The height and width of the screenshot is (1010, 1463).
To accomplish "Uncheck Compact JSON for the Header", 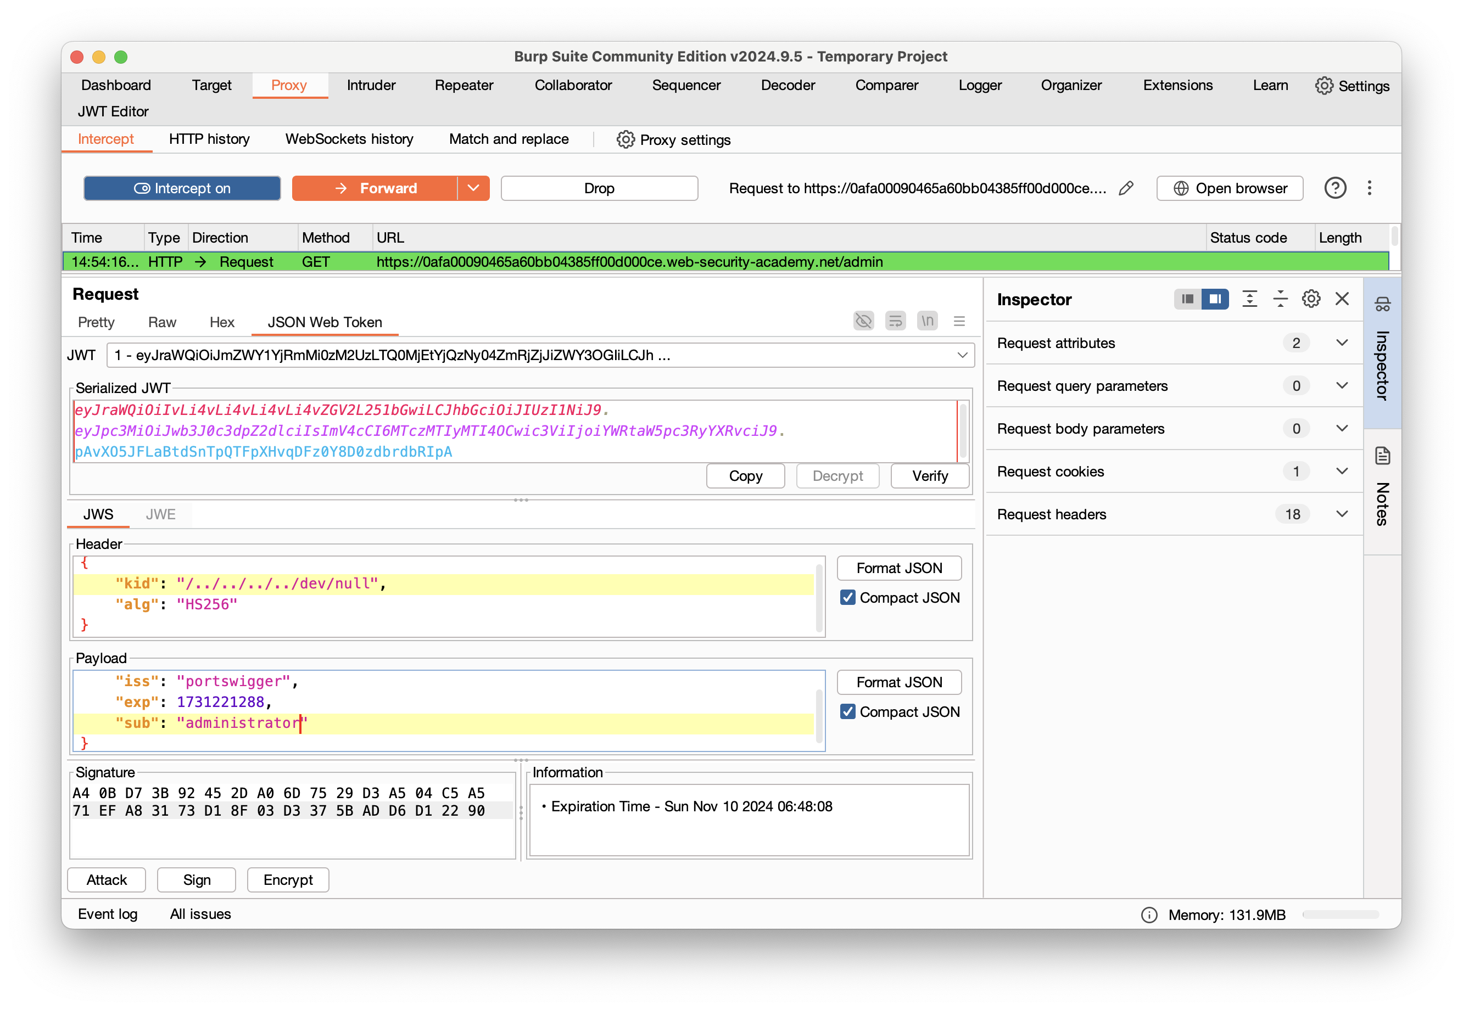I will (848, 597).
